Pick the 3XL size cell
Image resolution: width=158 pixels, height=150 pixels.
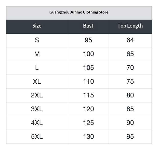tap(37, 109)
